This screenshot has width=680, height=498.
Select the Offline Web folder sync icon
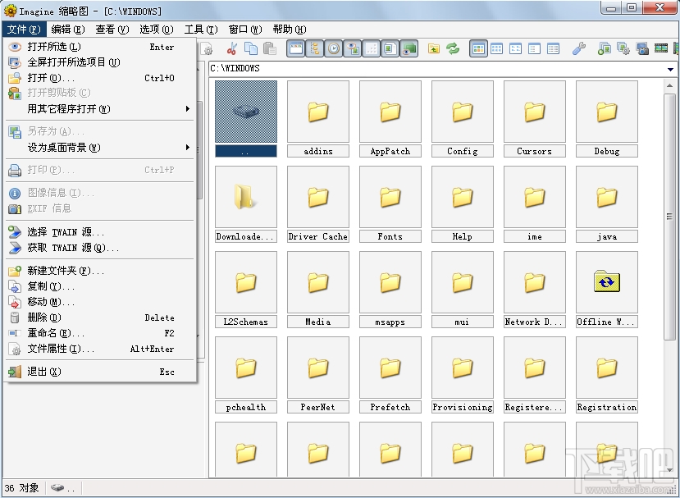pos(607,282)
